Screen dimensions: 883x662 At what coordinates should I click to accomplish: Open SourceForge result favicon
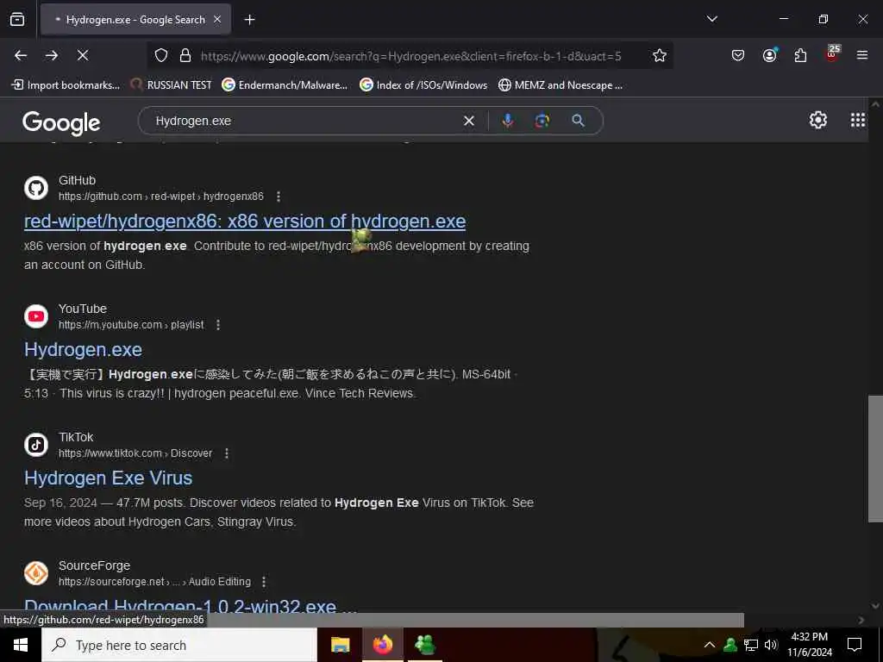(36, 572)
